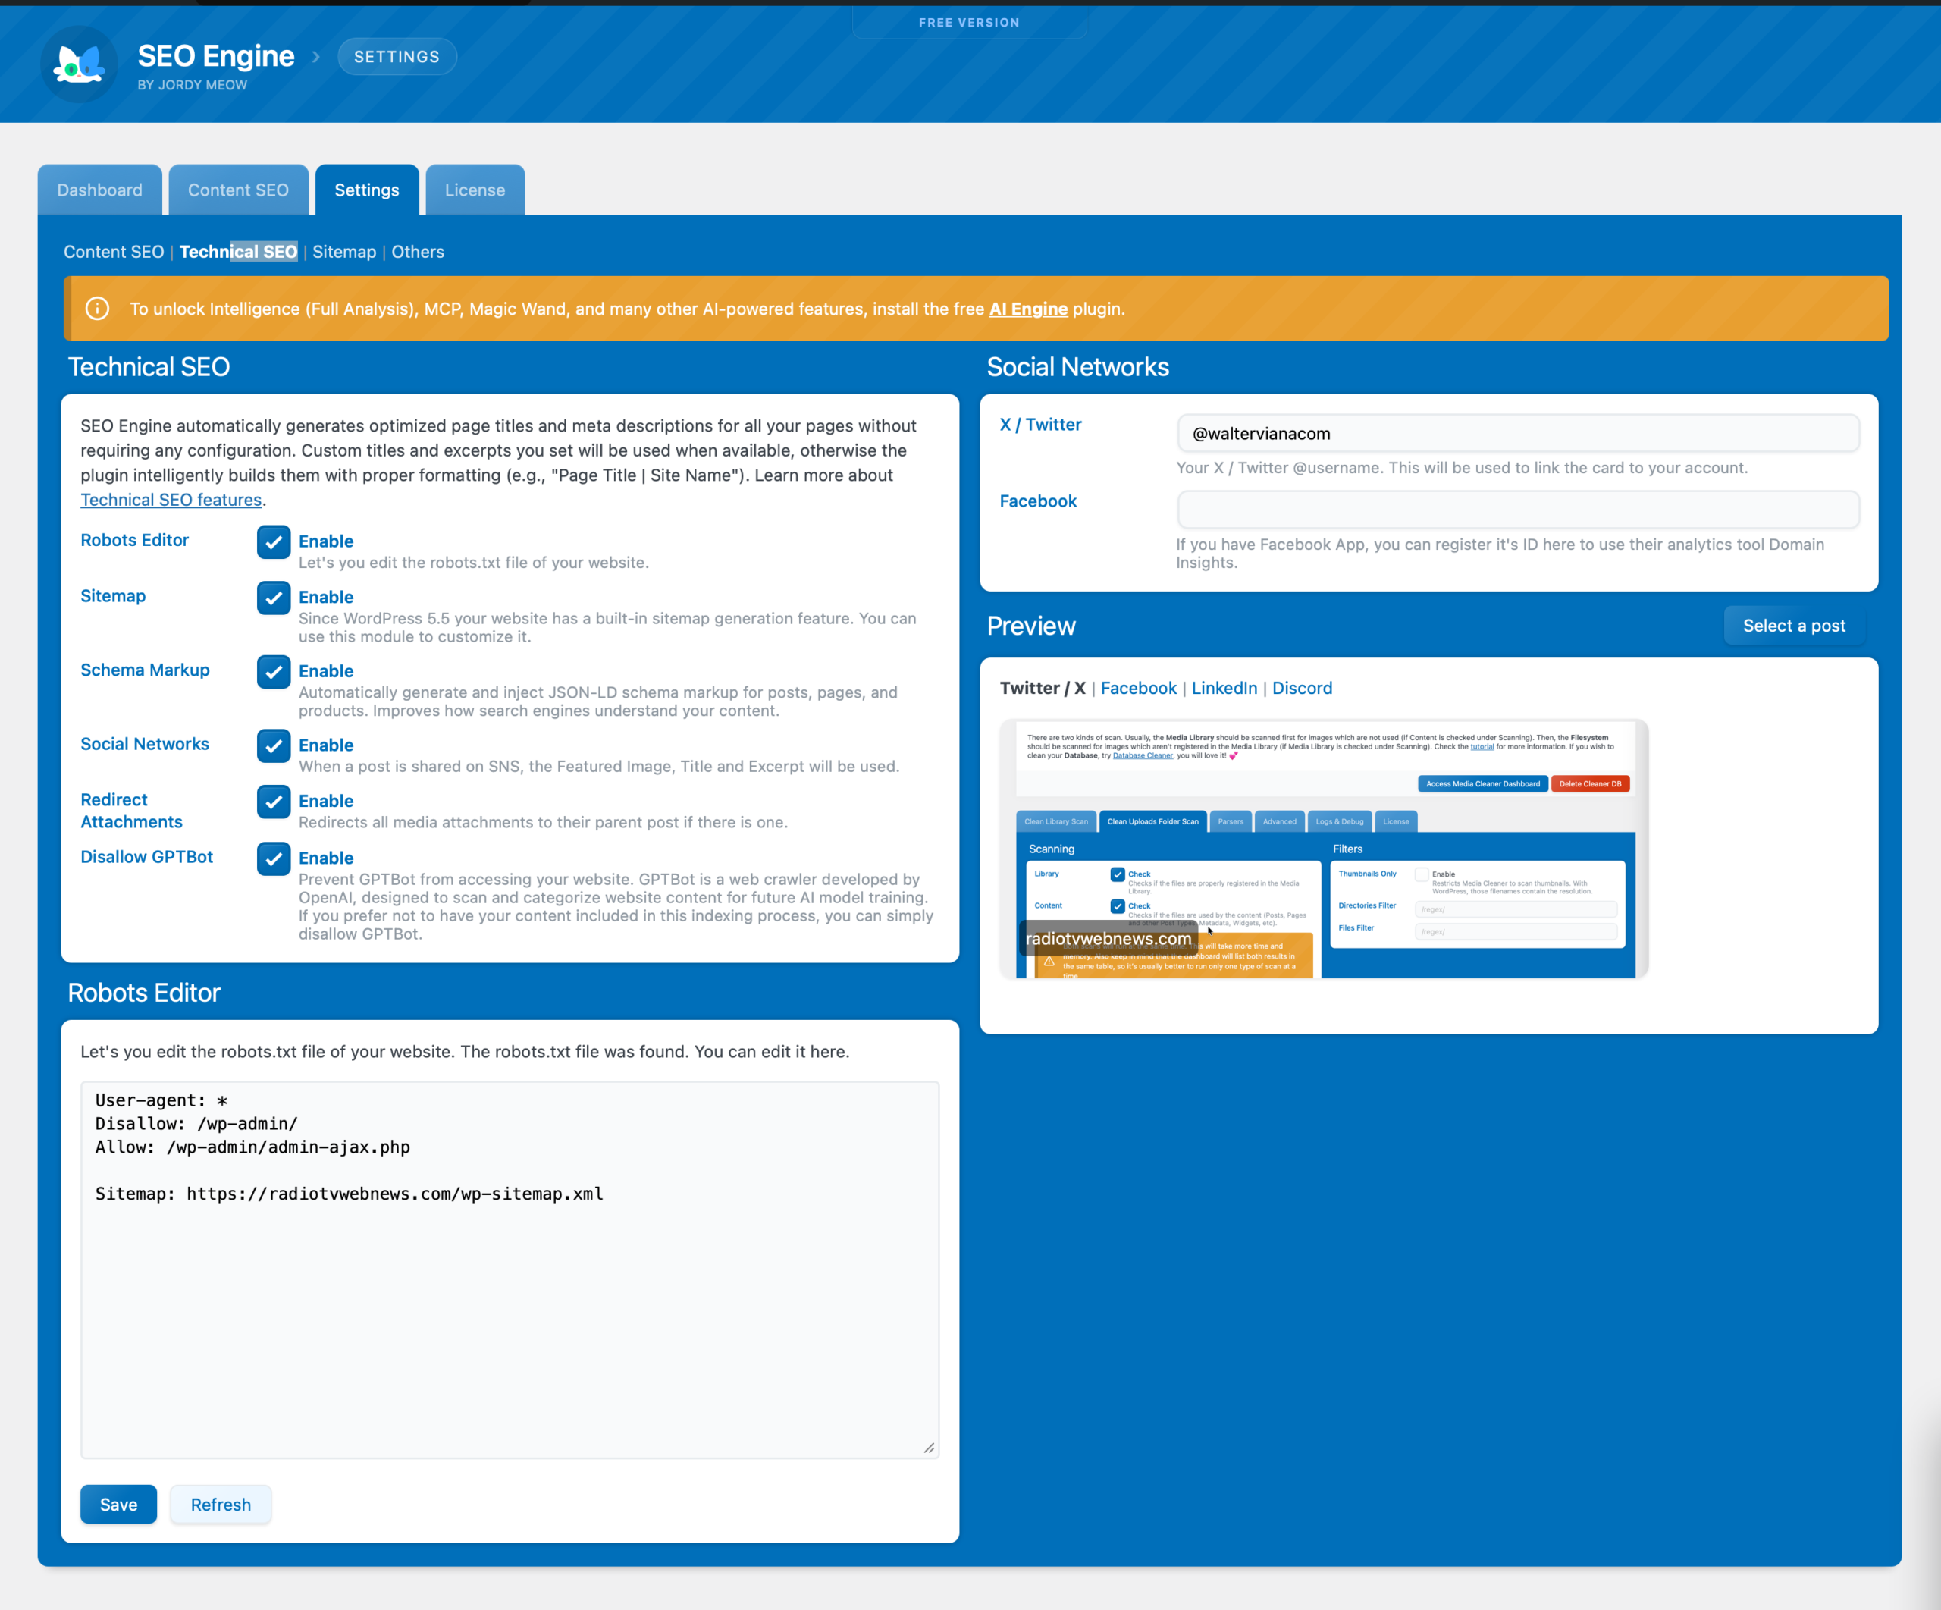Click the SEO Engine logo icon
The width and height of the screenshot is (1941, 1610).
coord(79,63)
